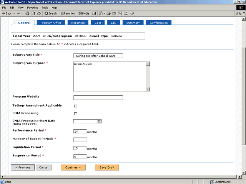Click the Messenger speech bubble icon
Screen dimensions: 246x184
point(132,13)
